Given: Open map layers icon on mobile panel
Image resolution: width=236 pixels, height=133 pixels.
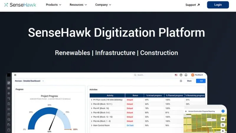Looking at the screenshot, I should [x=223, y=119].
